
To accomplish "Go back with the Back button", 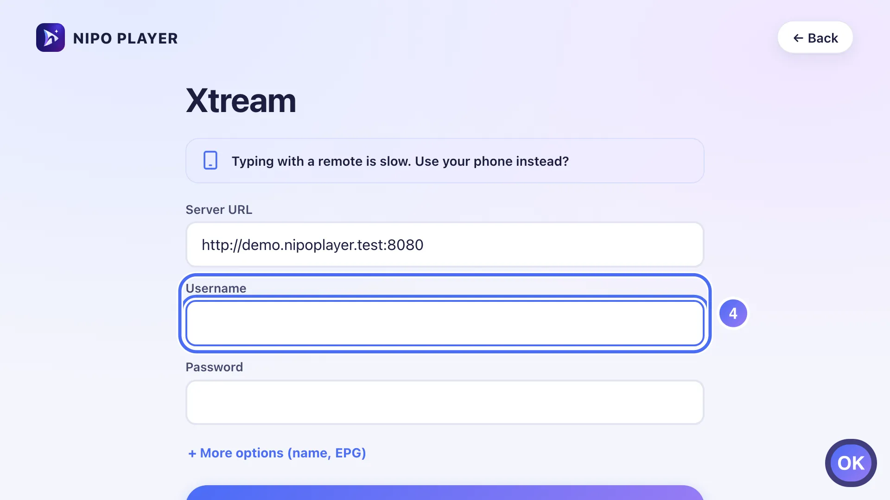I will 815,37.
